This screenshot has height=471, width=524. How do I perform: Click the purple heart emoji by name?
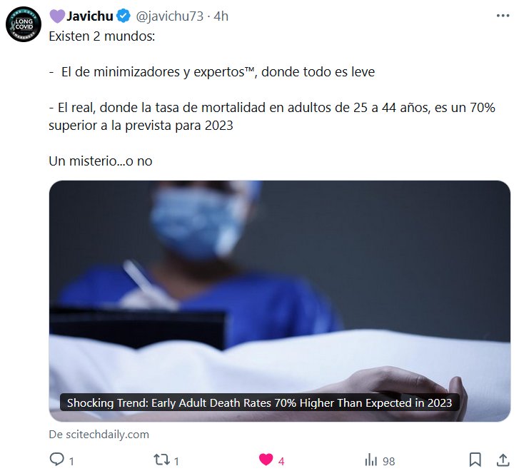click(x=57, y=16)
